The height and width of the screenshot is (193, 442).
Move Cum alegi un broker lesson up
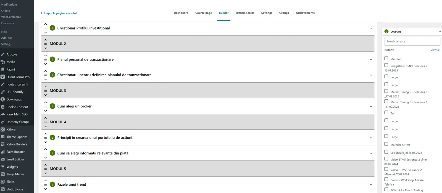coord(46,102)
